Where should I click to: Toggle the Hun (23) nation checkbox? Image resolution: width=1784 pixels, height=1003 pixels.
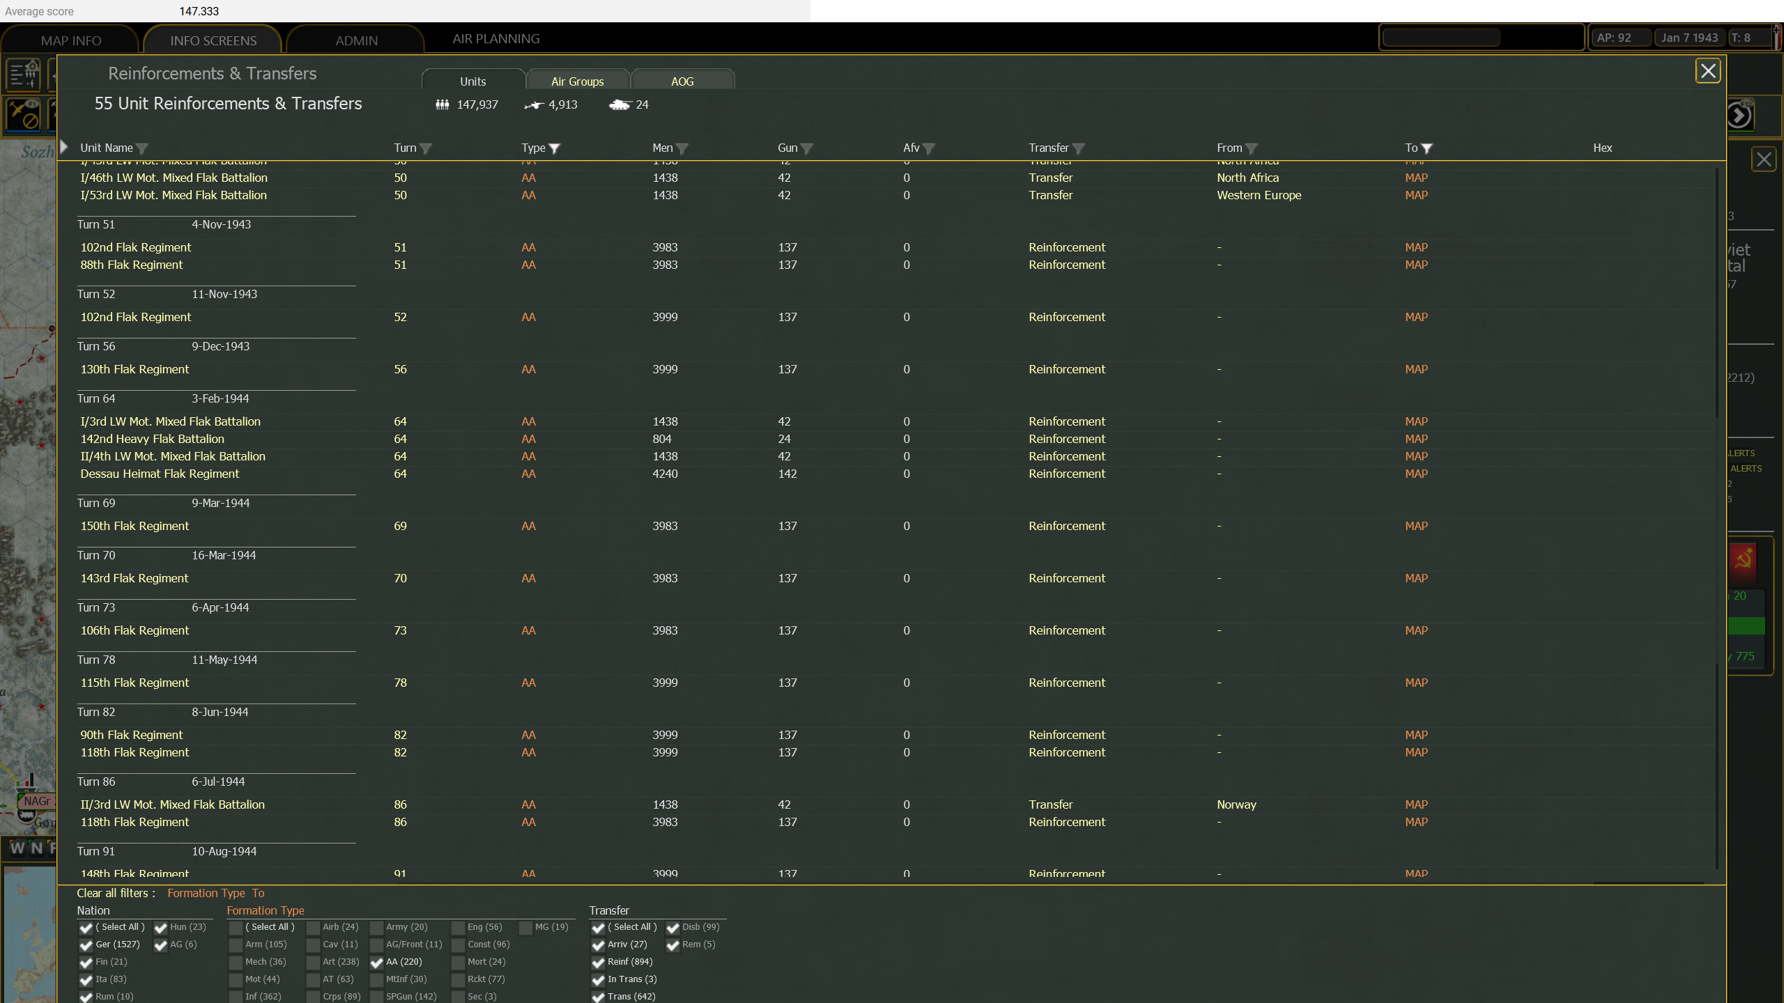pos(160,928)
